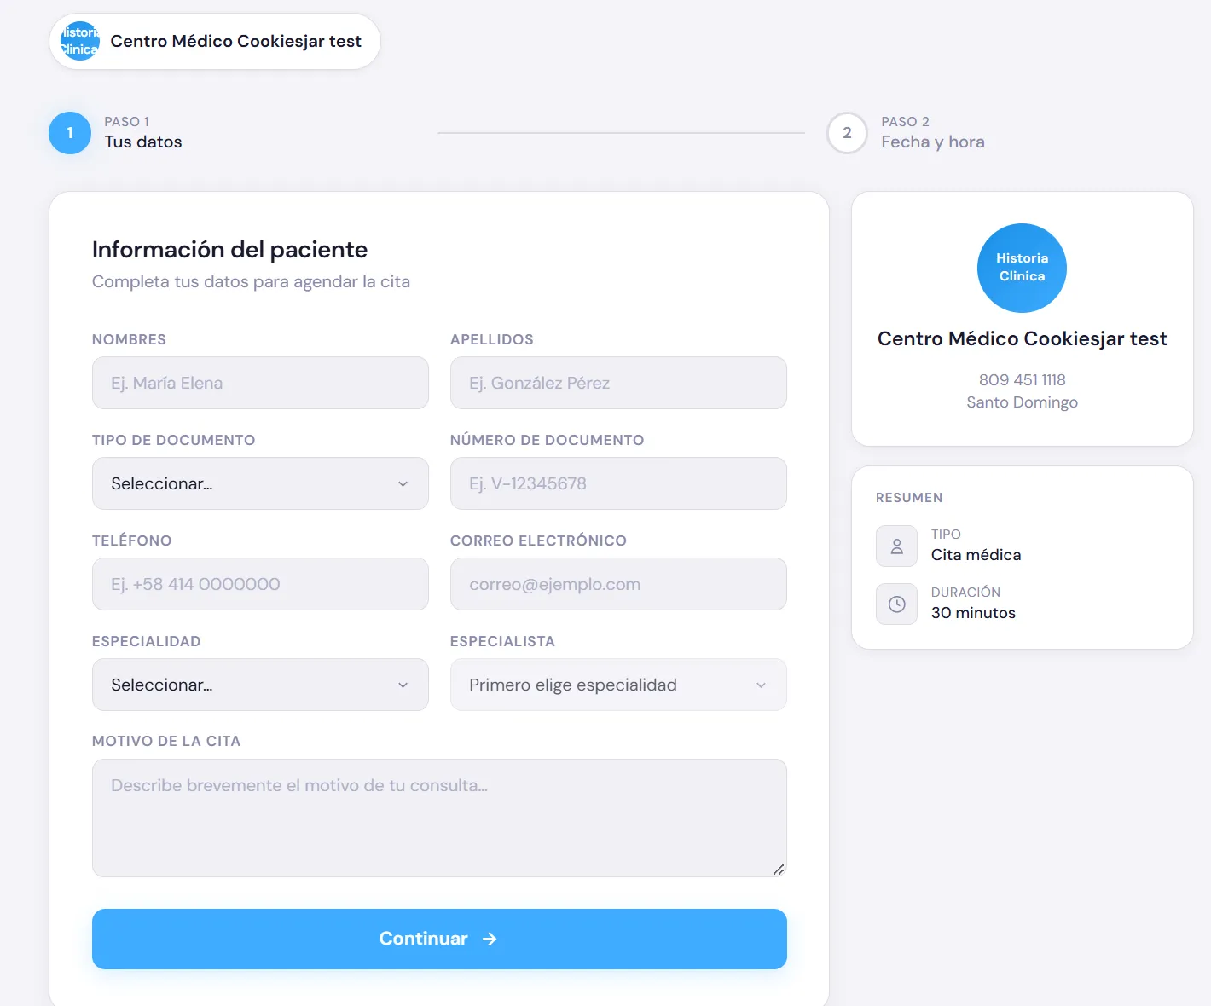This screenshot has width=1211, height=1006.
Task: Open the Tipo de documento dropdown
Action: (260, 483)
